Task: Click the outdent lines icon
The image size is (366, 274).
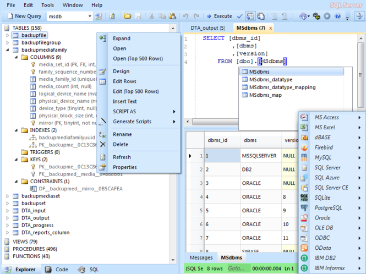Action: pyautogui.click(x=285, y=16)
